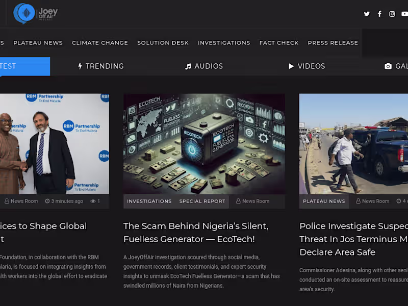
Task: Click the clock icon on police article meta
Action: [x=399, y=201]
